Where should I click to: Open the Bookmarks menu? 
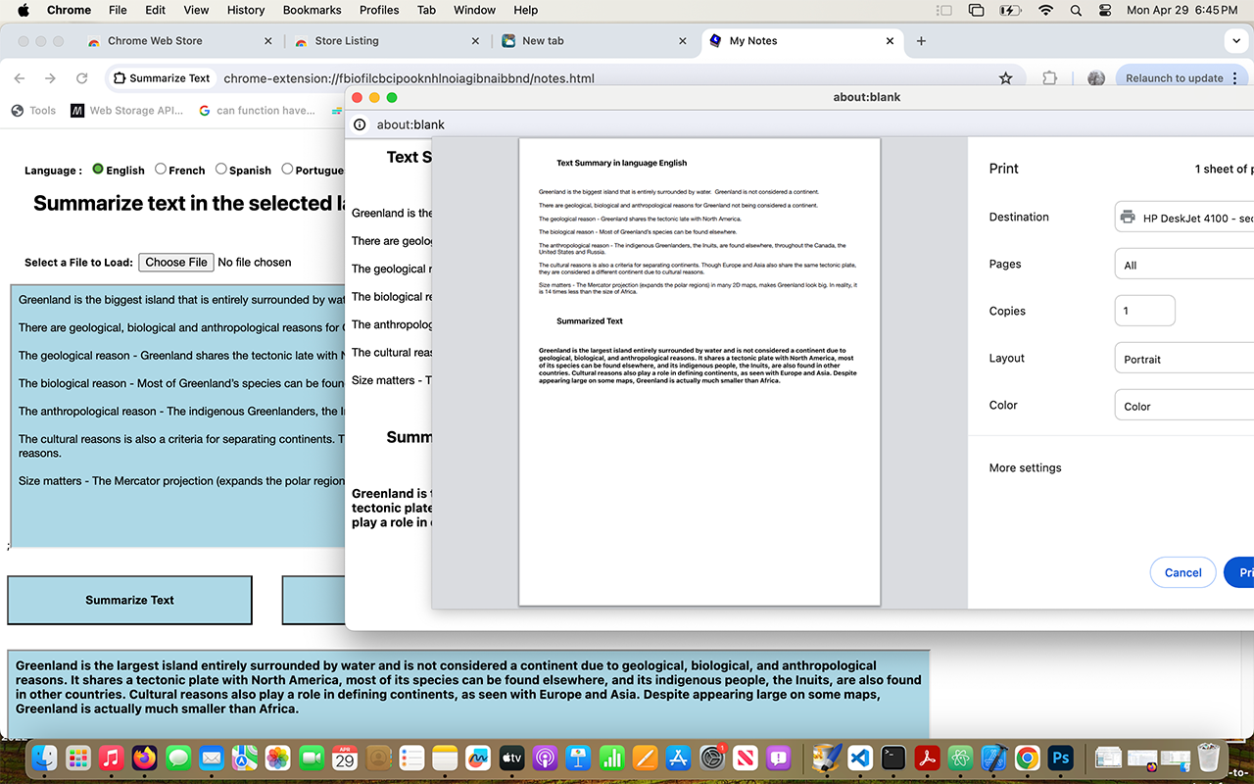pos(312,10)
